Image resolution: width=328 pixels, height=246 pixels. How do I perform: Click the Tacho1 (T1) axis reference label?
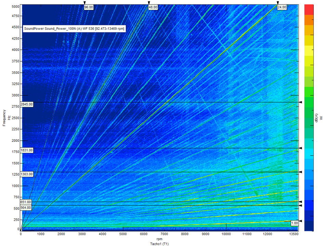[x=159, y=244]
